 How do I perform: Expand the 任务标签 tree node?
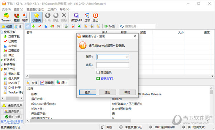[1, 60]
